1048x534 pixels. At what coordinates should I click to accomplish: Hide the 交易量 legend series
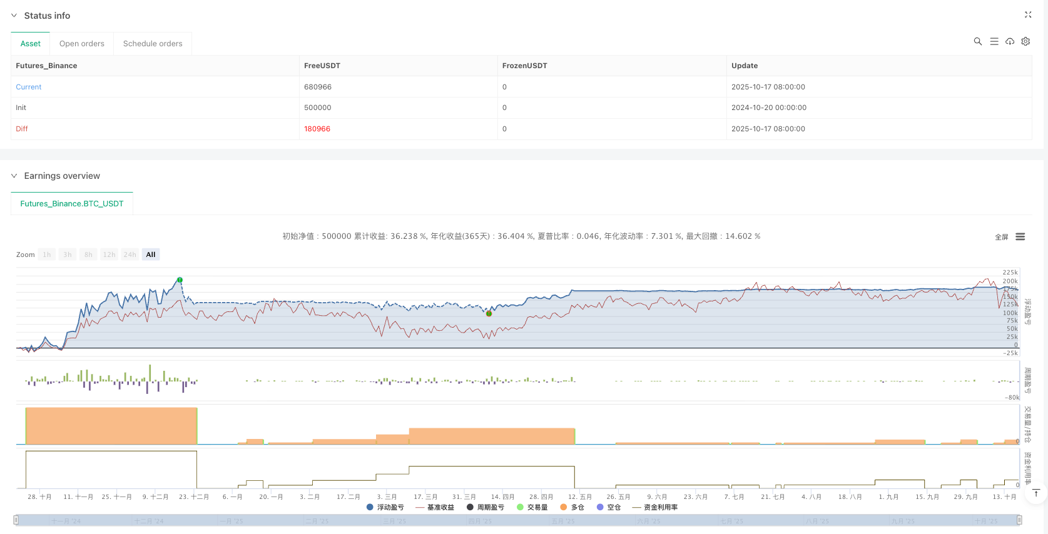click(x=532, y=507)
